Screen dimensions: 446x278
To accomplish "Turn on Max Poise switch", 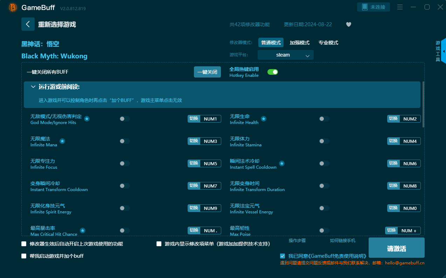I will coord(324,231).
